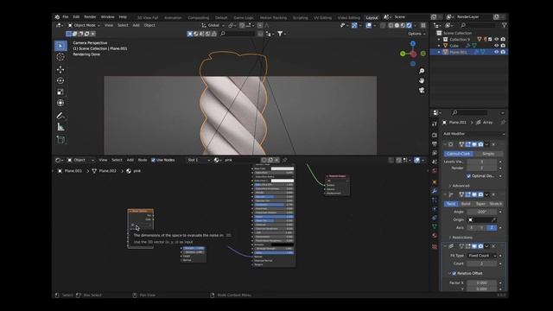Select the Add Cube tool
Image resolution: width=553 pixels, height=311 pixels.
tap(60, 140)
